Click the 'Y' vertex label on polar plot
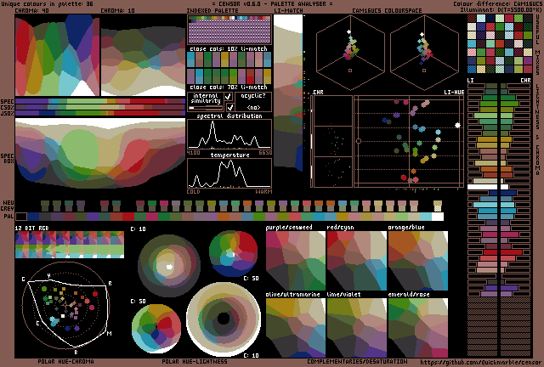Viewport: 544px width, 367px height. 48,275
